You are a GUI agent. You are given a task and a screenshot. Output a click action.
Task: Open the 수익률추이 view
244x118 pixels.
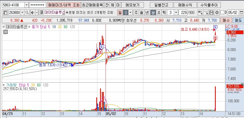coord(209,5)
